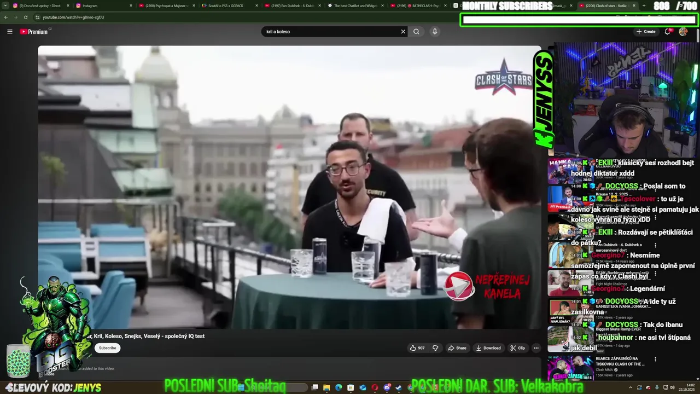The width and height of the screenshot is (700, 394).
Task: Open Jiří Procházka recommended video thumbnail
Action: click(570, 199)
